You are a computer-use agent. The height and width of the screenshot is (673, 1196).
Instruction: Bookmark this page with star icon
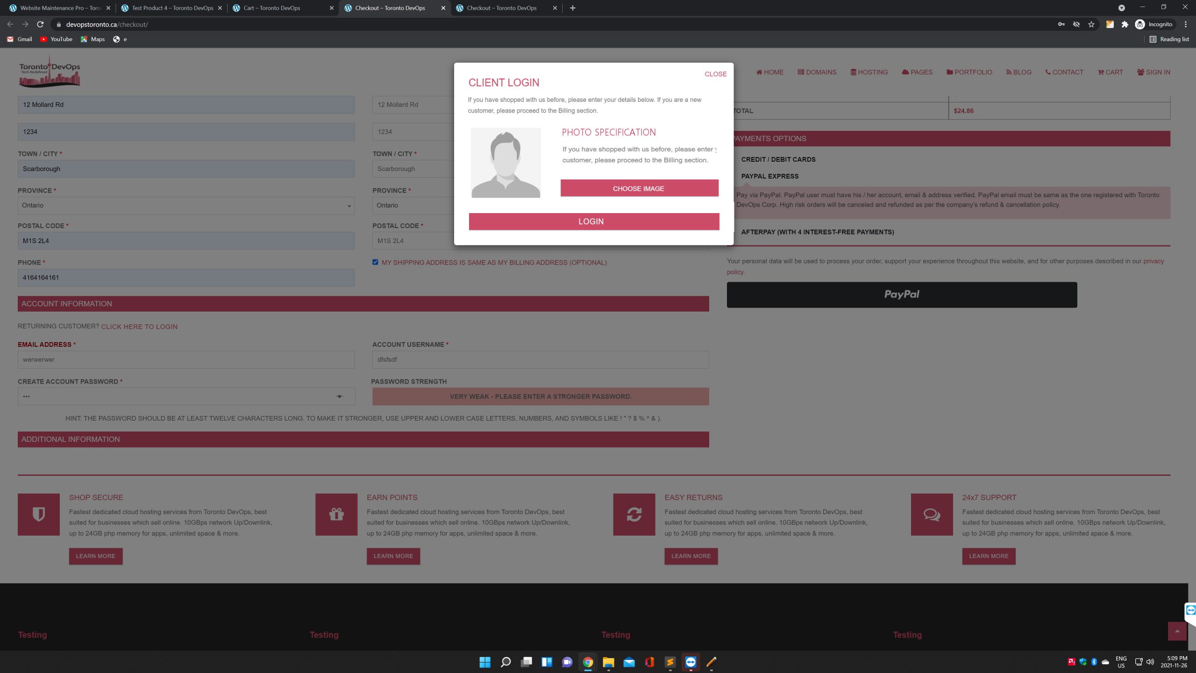pyautogui.click(x=1091, y=24)
